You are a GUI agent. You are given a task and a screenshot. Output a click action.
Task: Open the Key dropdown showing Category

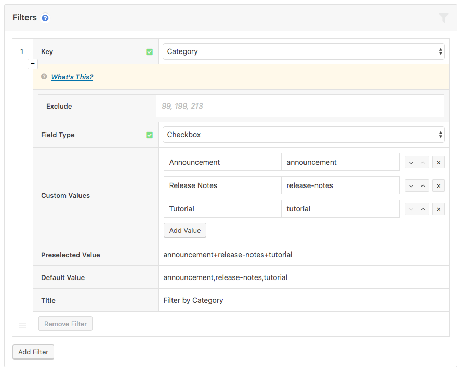click(303, 51)
